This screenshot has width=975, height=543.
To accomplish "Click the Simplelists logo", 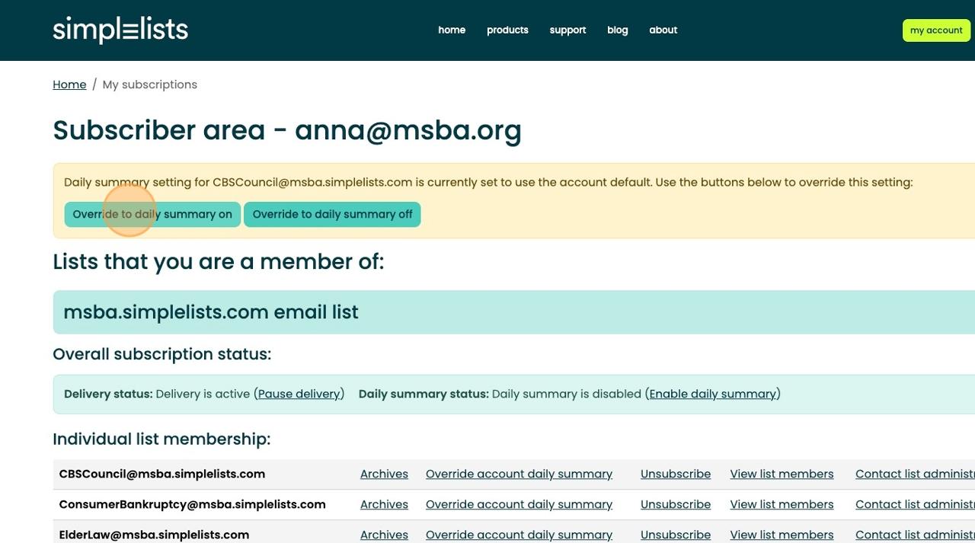I will (120, 30).
